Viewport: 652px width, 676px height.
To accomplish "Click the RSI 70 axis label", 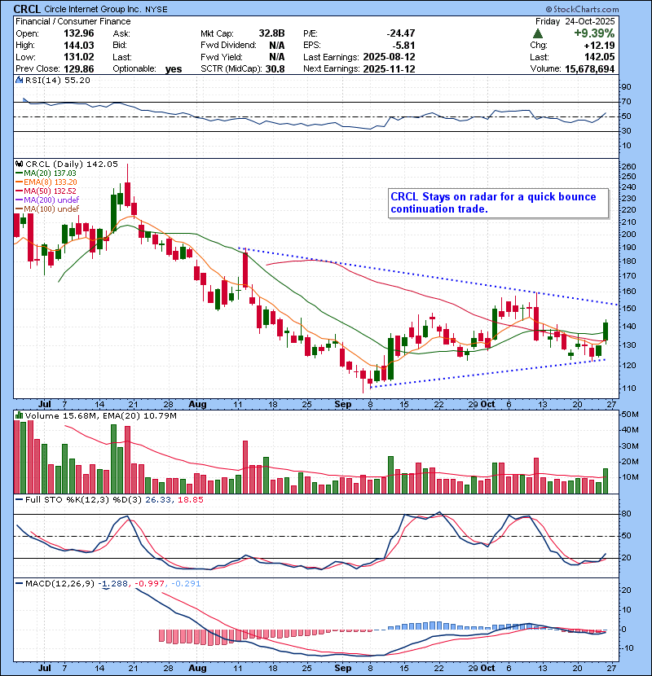I will tap(626, 101).
